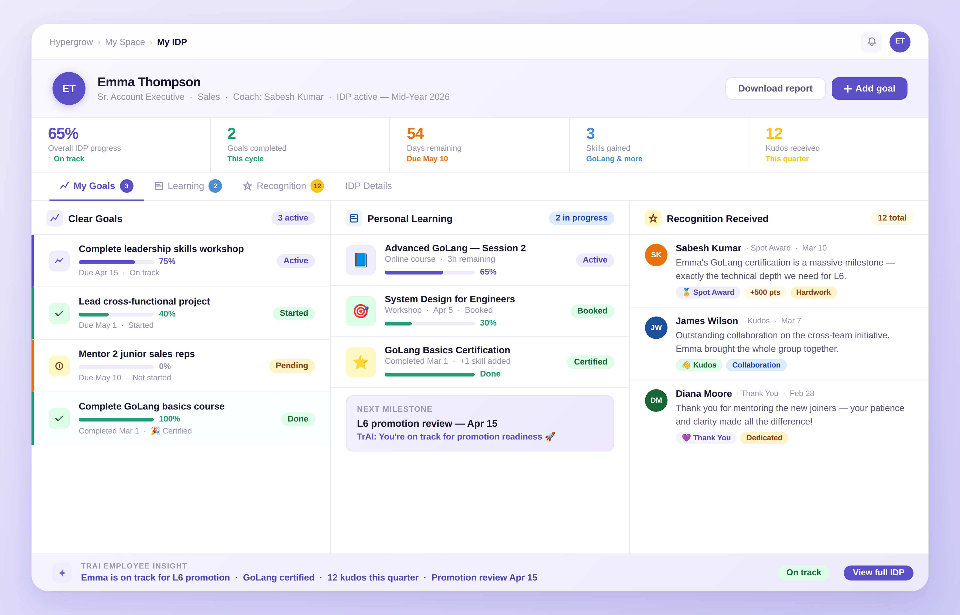
Task: Click the book icon beside Personal Learning
Action: 354,218
